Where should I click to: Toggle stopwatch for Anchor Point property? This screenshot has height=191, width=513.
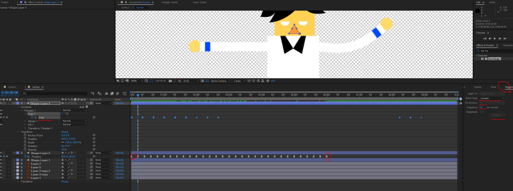25,135
